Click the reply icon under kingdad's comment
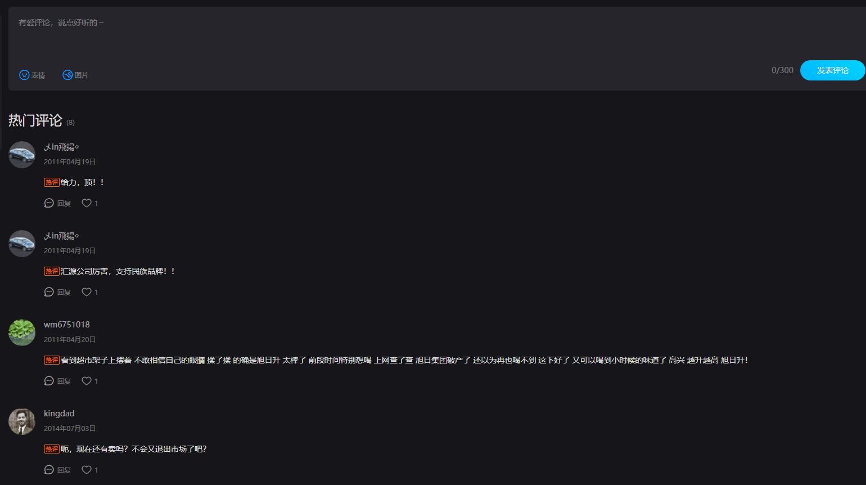This screenshot has width=866, height=485. 49,470
